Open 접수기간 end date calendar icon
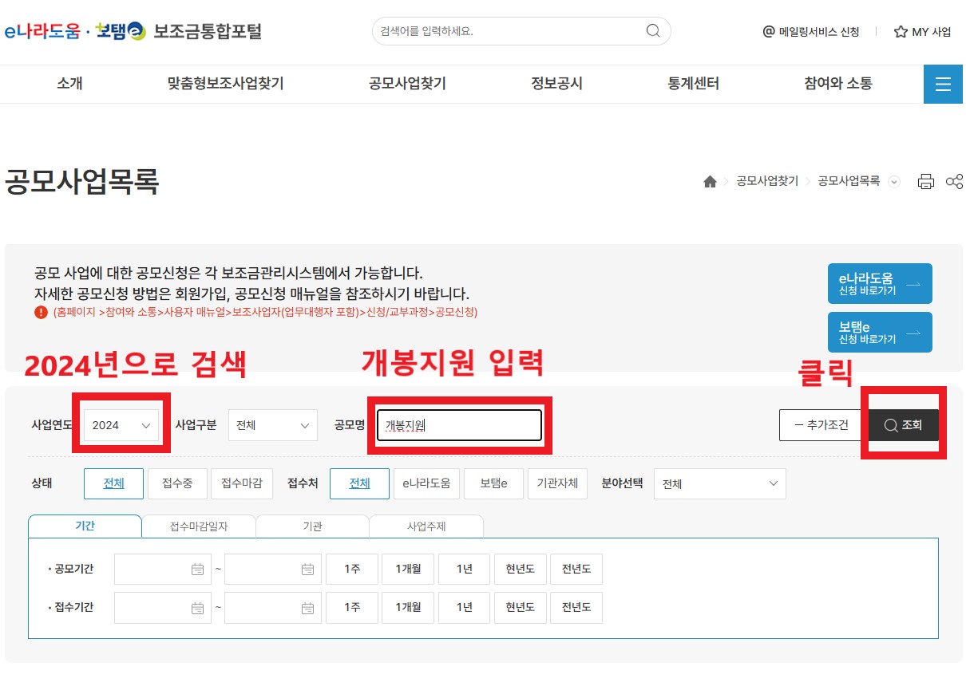Image resolution: width=966 pixels, height=686 pixels. point(307,608)
